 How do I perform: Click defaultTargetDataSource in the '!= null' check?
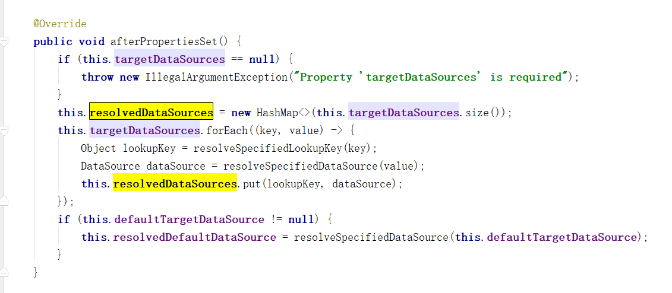point(190,219)
